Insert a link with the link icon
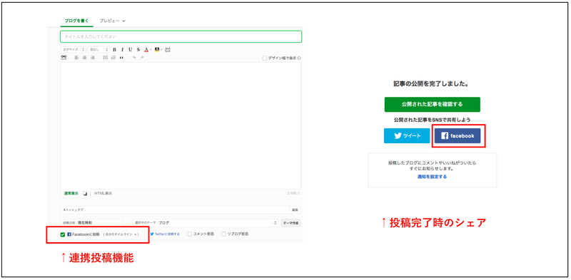Viewport: 571px width, 280px height. coord(64,58)
